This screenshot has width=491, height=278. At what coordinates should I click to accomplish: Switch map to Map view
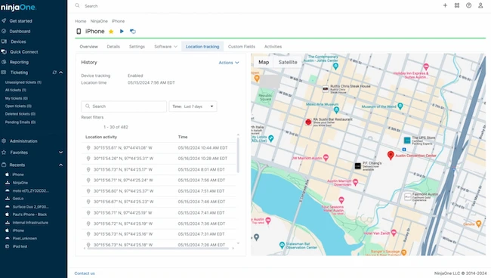264,62
